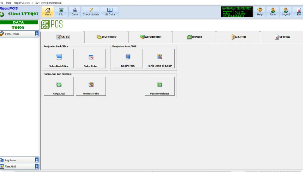The image size is (303, 172).
Task: Click the User button in top toolbar
Action: (x=273, y=12)
